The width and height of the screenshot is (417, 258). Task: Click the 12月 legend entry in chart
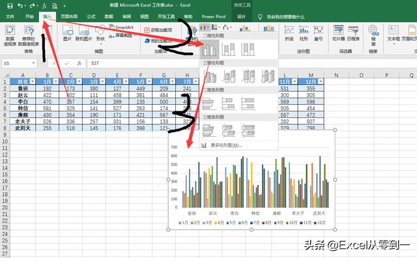click(x=320, y=223)
